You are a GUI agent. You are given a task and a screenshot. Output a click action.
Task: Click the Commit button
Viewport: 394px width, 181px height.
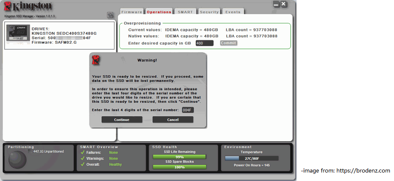[x=228, y=43]
